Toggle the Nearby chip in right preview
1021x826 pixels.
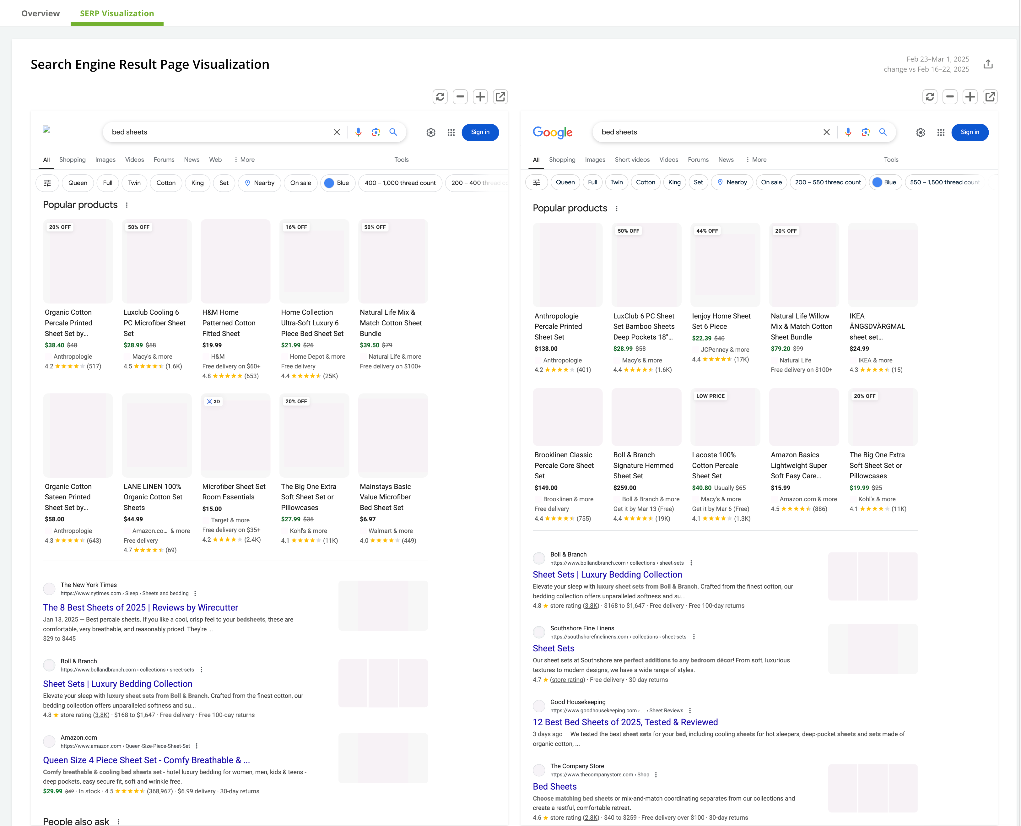(x=732, y=182)
